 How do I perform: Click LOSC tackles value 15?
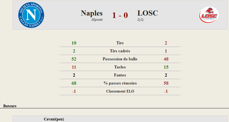166,67
